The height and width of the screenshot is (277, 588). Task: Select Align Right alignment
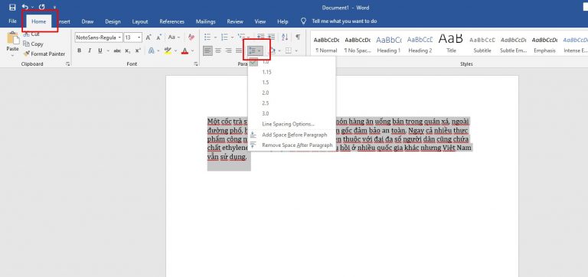(x=228, y=51)
